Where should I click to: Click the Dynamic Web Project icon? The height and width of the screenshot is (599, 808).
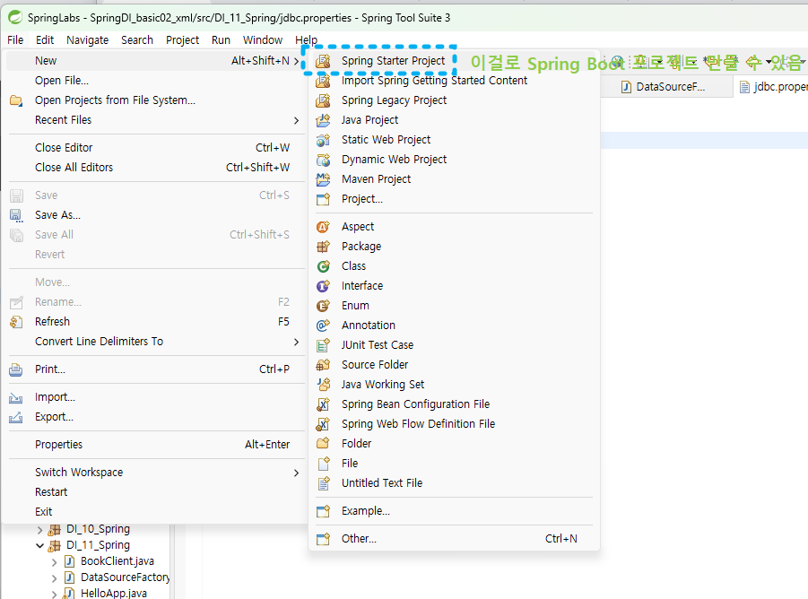pyautogui.click(x=323, y=160)
